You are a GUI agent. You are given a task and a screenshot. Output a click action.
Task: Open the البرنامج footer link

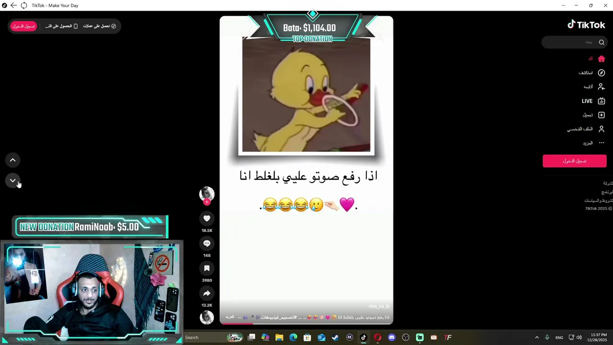[x=607, y=192]
